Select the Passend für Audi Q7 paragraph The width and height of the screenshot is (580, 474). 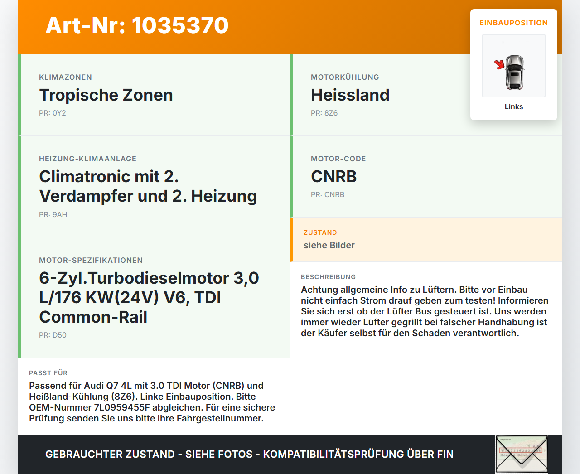152,402
